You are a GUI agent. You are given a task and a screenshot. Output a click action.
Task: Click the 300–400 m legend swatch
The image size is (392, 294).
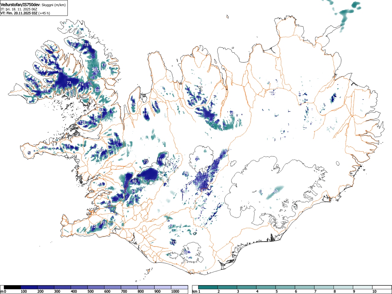click(62, 287)
